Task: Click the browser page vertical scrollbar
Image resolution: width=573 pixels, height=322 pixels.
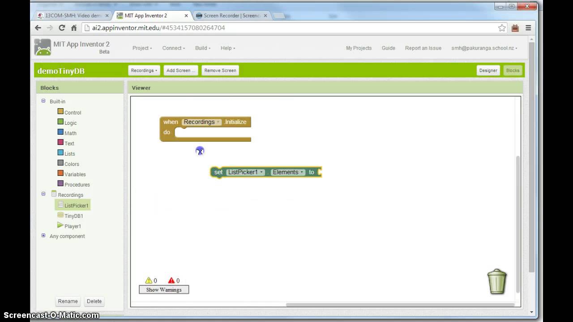Action: (x=532, y=157)
